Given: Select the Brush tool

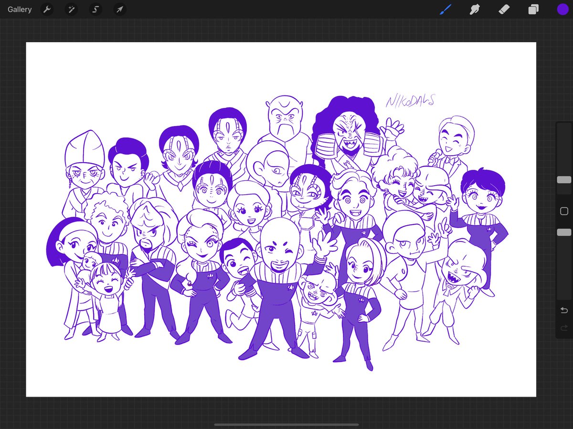Looking at the screenshot, I should [446, 9].
